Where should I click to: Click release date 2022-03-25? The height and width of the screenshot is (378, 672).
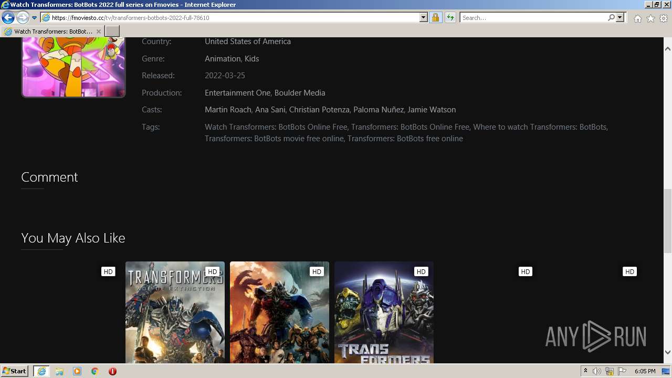tap(225, 76)
